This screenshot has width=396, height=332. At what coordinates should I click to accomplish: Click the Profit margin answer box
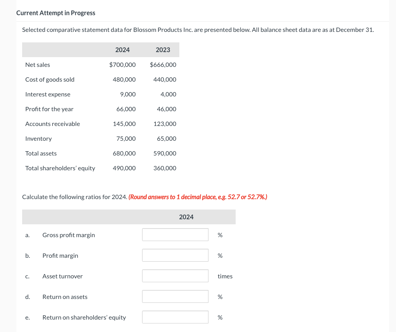(175, 255)
